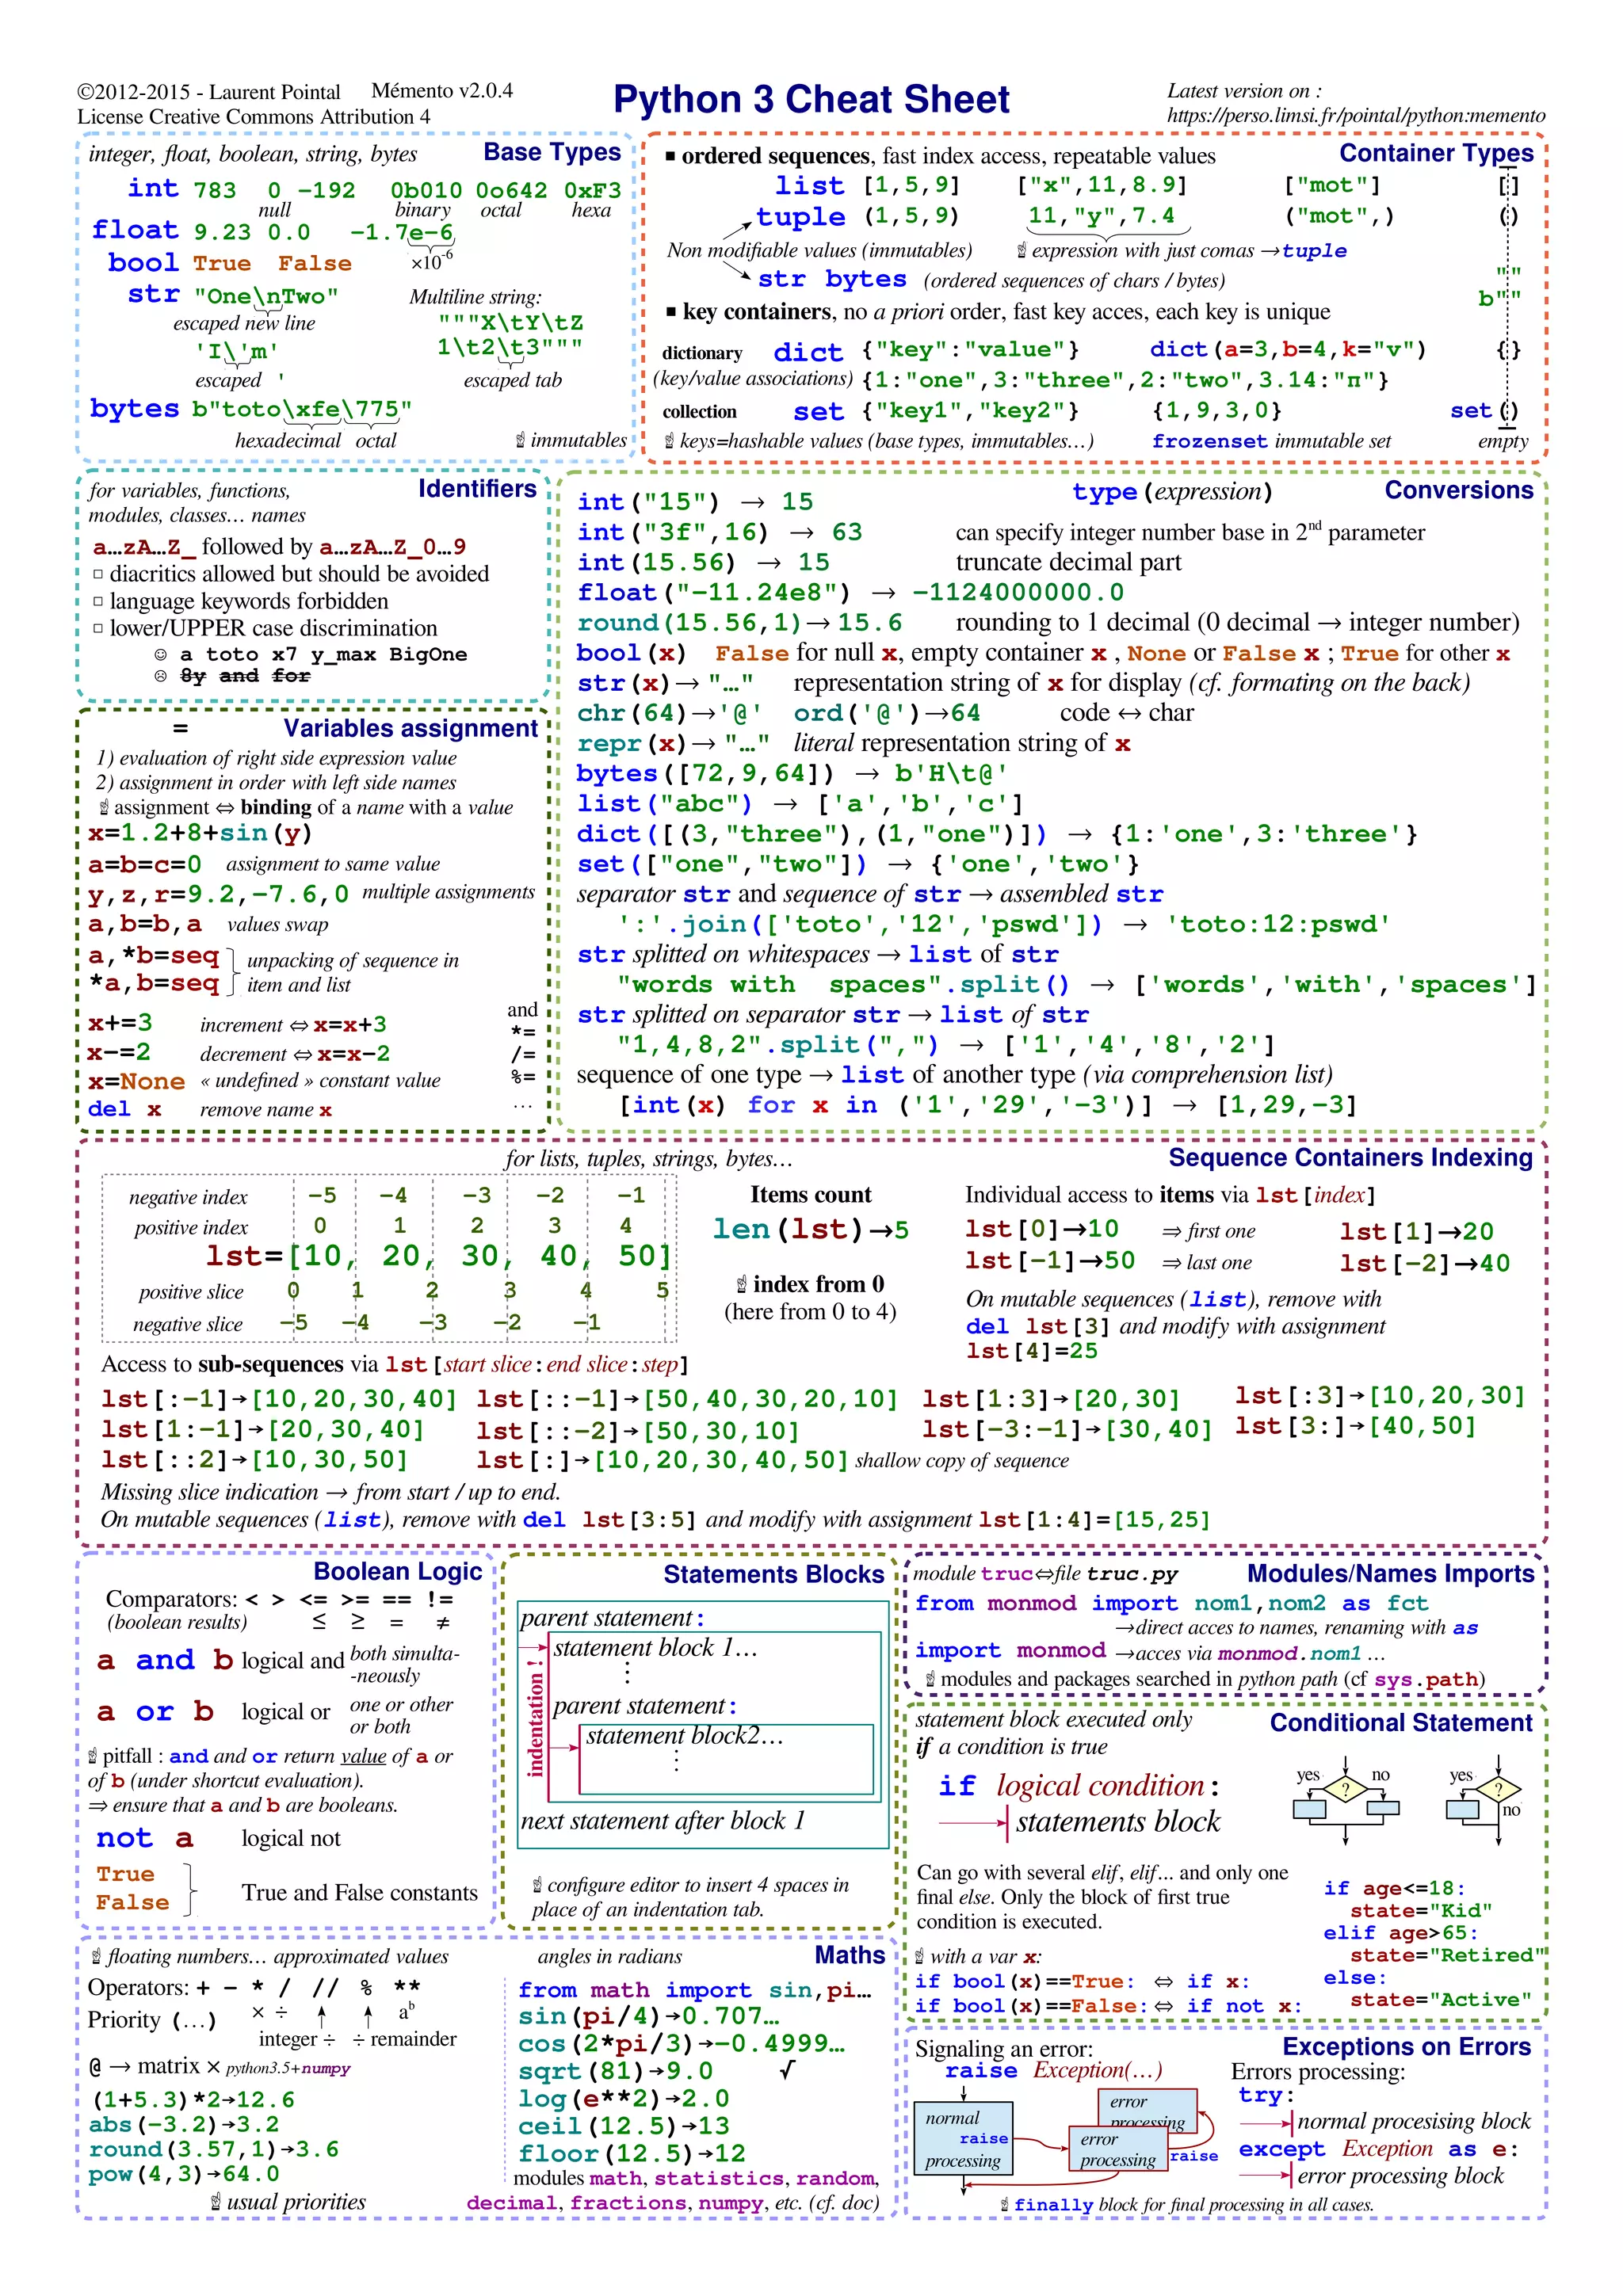Click the light blue box under the 'no' branch in the left flowchart
The width and height of the screenshot is (1623, 2296).
[x=1382, y=1809]
